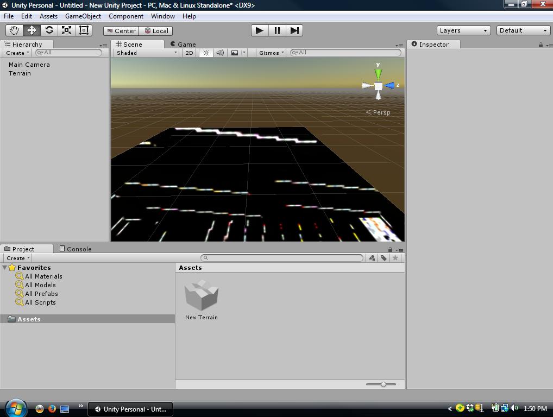553x417 pixels.
Task: Select the Move tool
Action: [31, 30]
